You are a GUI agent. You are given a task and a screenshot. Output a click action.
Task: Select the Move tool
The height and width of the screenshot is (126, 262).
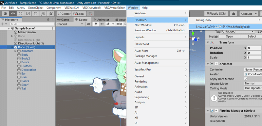click(x=13, y=14)
